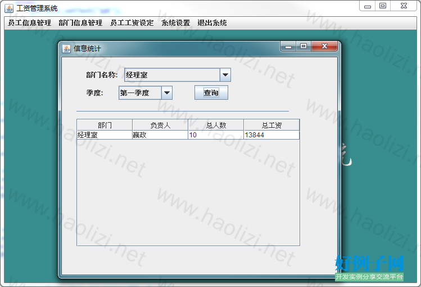
Task: Open the 系统设置 menu
Action: click(x=175, y=23)
